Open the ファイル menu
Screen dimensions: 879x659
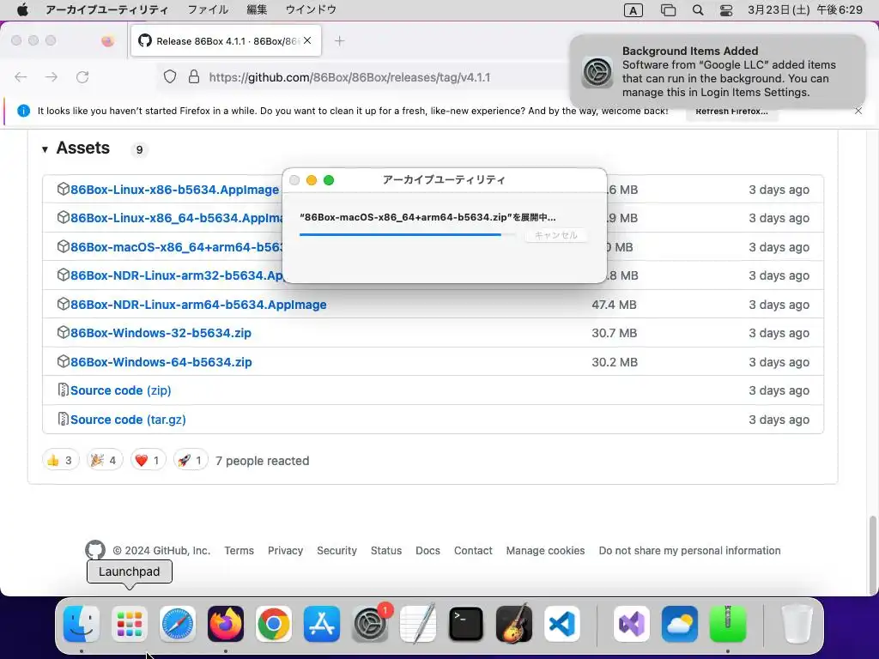208,9
